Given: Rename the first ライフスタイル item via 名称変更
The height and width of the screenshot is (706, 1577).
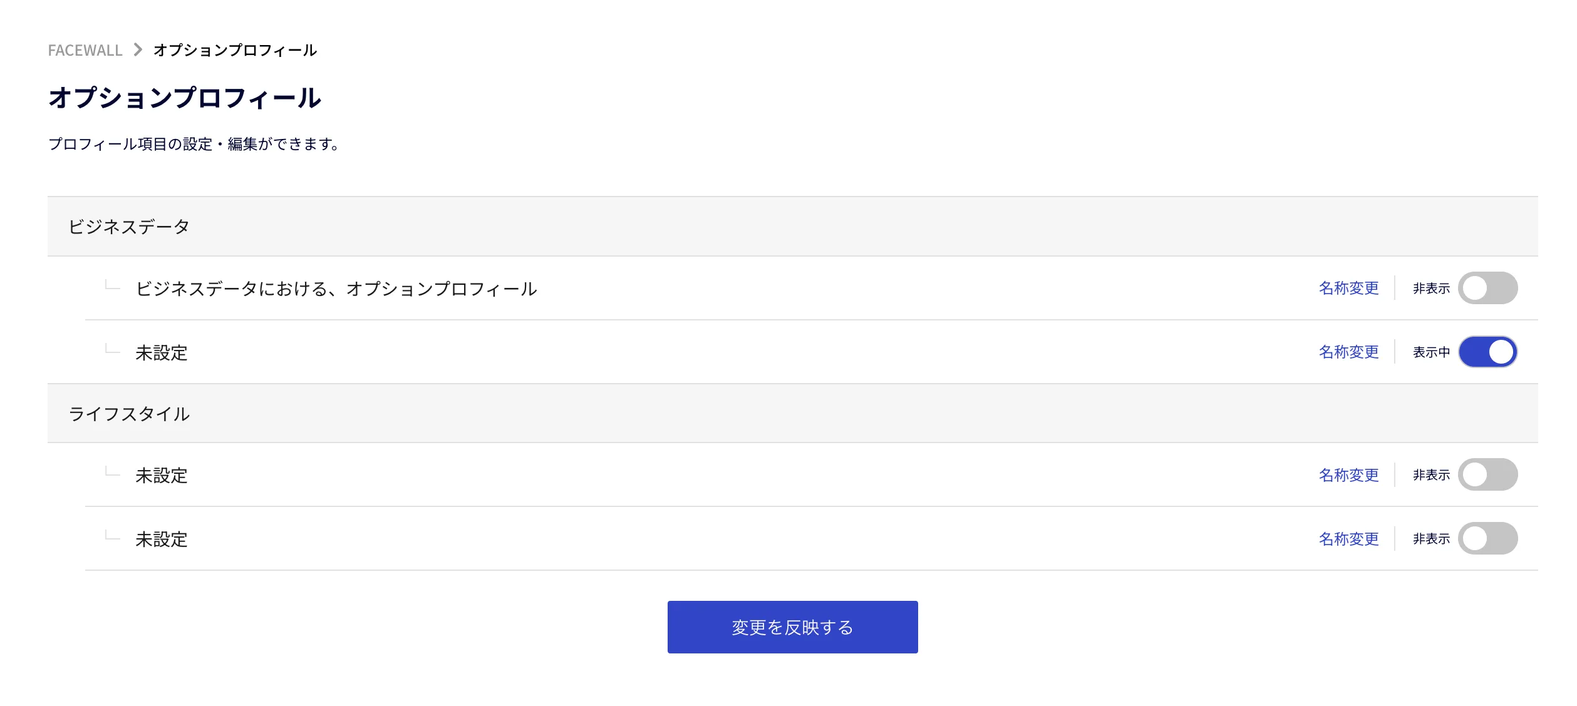Looking at the screenshot, I should pyautogui.click(x=1348, y=475).
